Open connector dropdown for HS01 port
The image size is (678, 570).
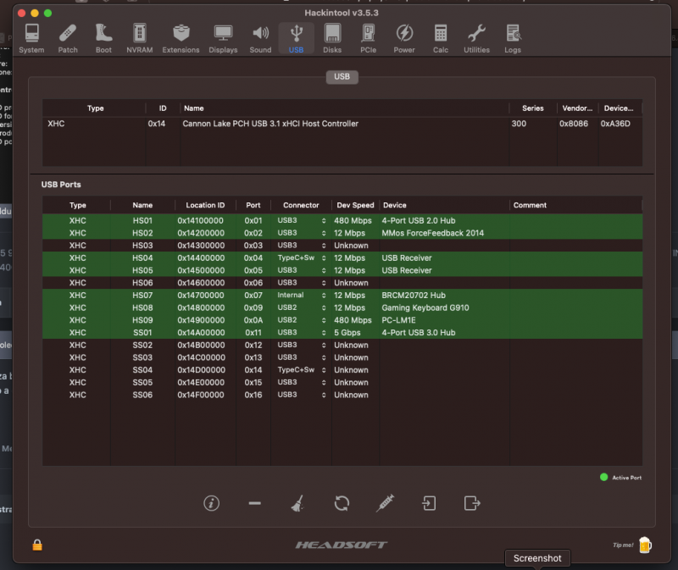click(x=323, y=220)
